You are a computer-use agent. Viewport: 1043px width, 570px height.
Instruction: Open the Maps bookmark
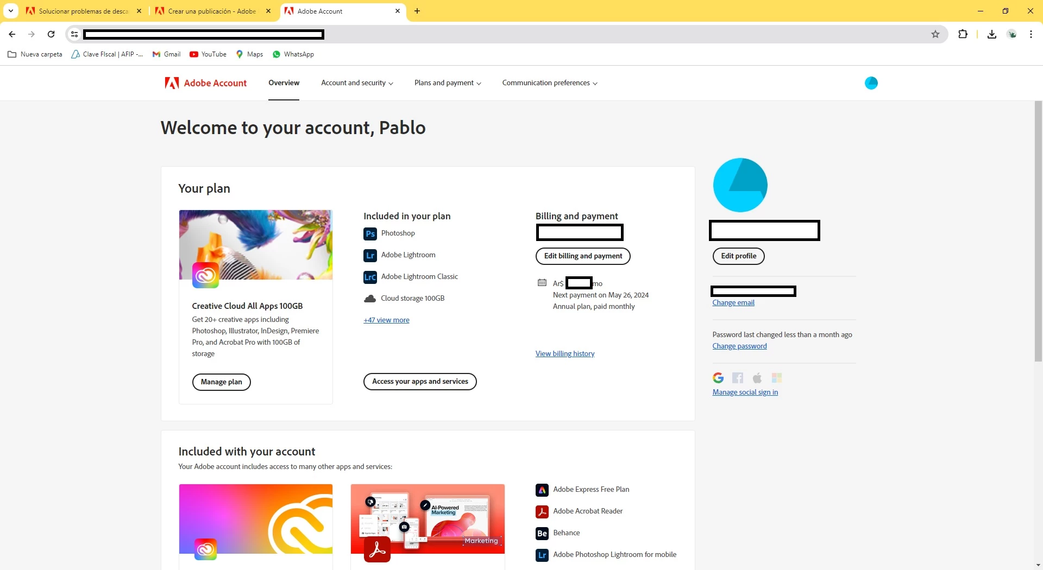tap(249, 54)
